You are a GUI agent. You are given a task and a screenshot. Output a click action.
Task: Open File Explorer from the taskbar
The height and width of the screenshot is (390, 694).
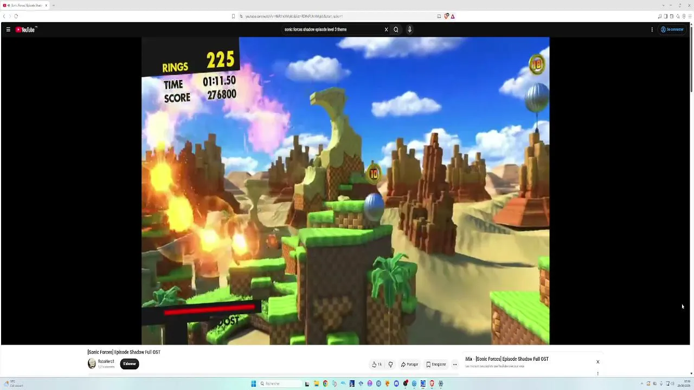coord(317,383)
